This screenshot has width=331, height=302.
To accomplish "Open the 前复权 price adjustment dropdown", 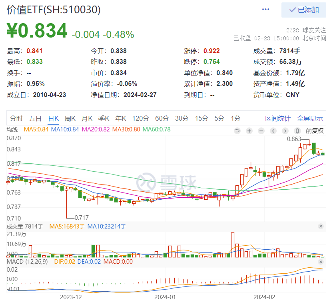I will point(315,131).
